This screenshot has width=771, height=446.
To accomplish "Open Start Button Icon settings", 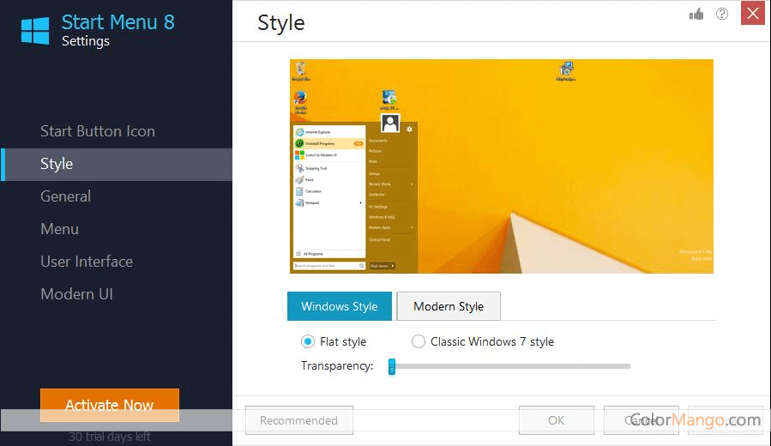I will (x=98, y=131).
